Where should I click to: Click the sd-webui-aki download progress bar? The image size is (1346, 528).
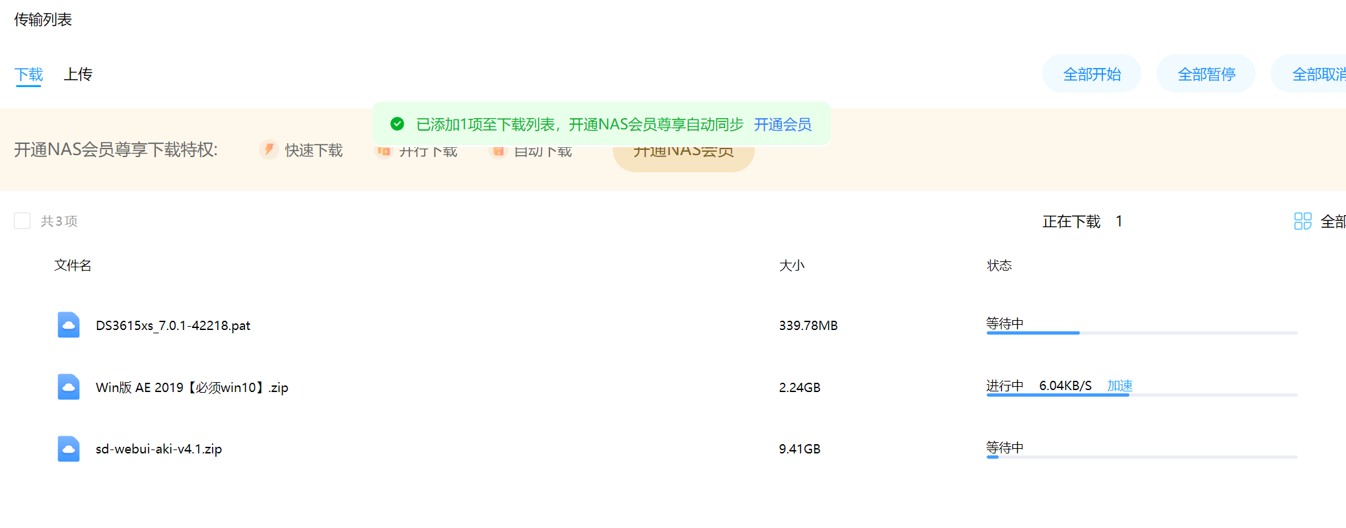click(1141, 457)
